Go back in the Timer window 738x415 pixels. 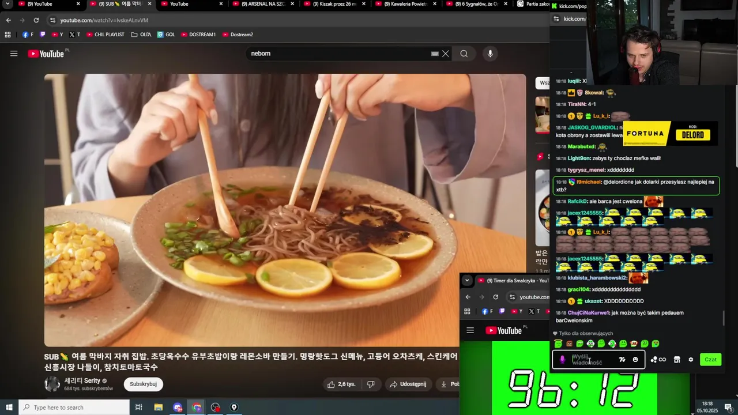pyautogui.click(x=468, y=297)
